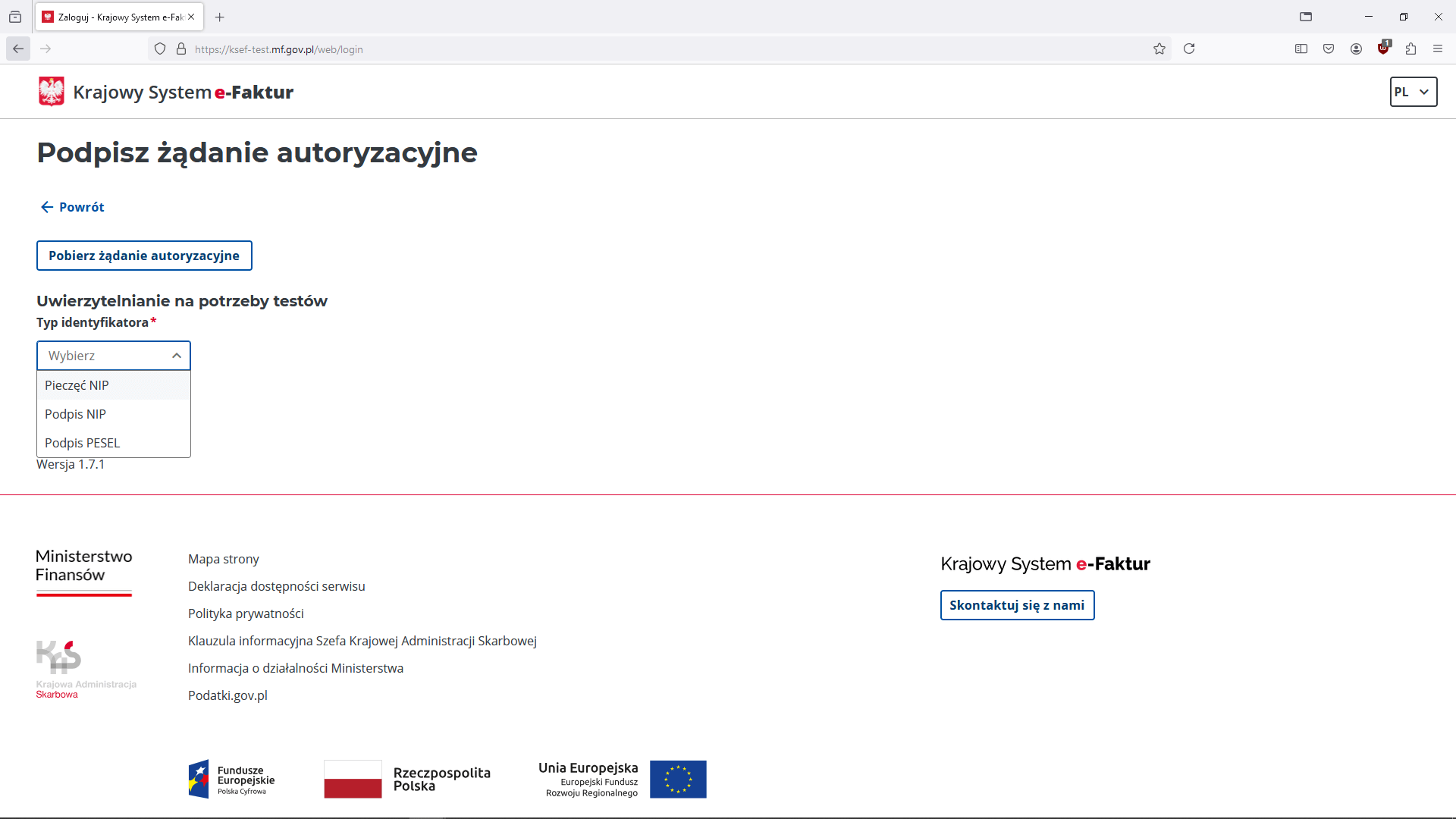The width and height of the screenshot is (1456, 819).
Task: Go back using the navigation arrow
Action: point(17,49)
